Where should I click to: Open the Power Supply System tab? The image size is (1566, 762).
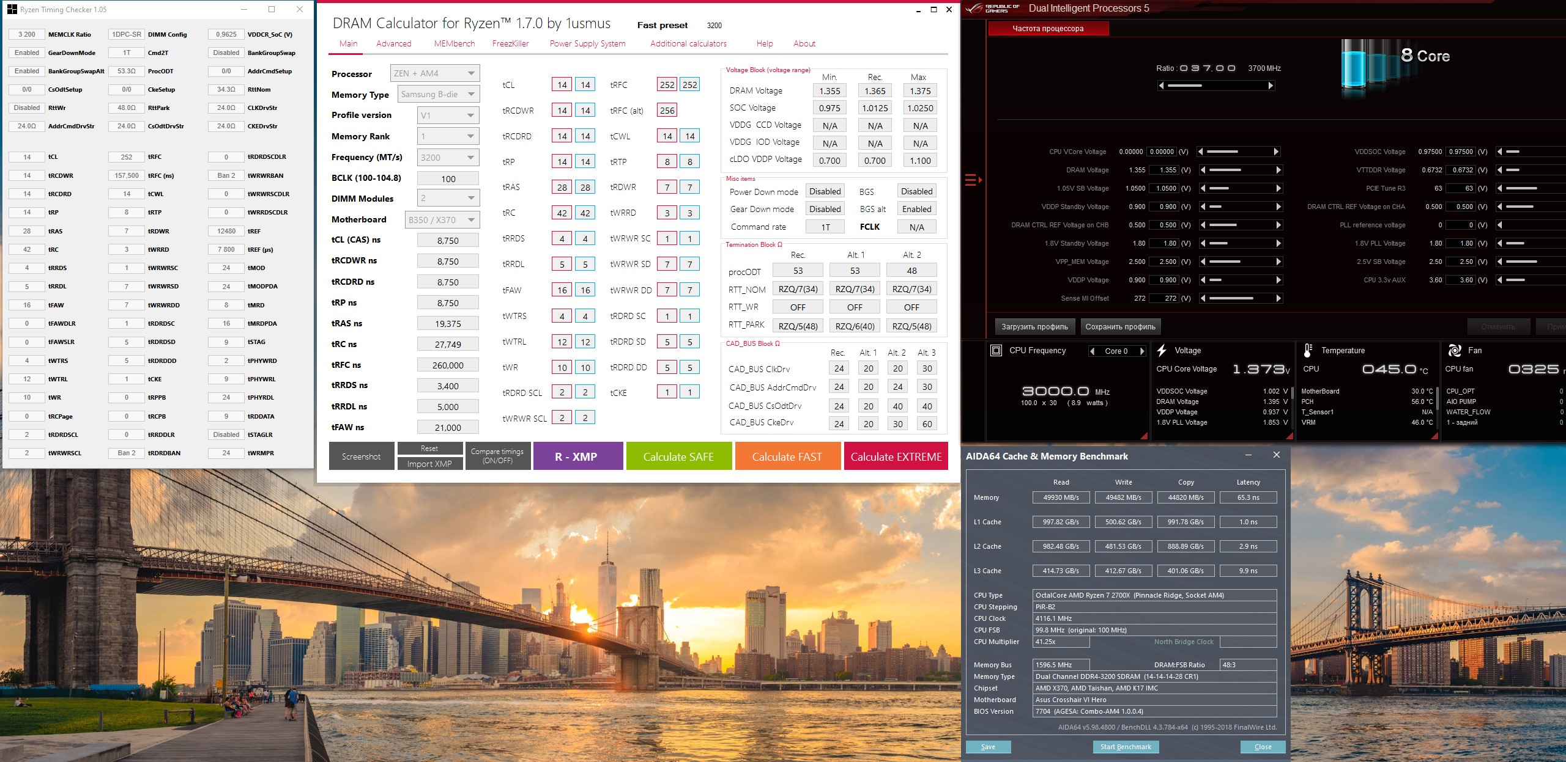coord(587,43)
